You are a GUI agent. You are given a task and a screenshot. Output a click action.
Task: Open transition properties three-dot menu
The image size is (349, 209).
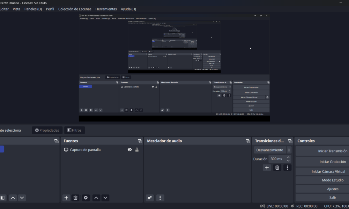point(287,168)
